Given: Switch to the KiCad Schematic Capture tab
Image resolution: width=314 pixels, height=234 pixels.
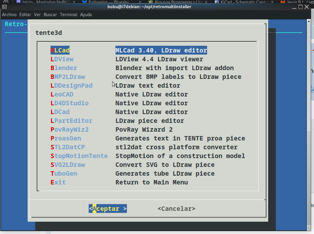Looking at the screenshot, I should click(243, 2).
